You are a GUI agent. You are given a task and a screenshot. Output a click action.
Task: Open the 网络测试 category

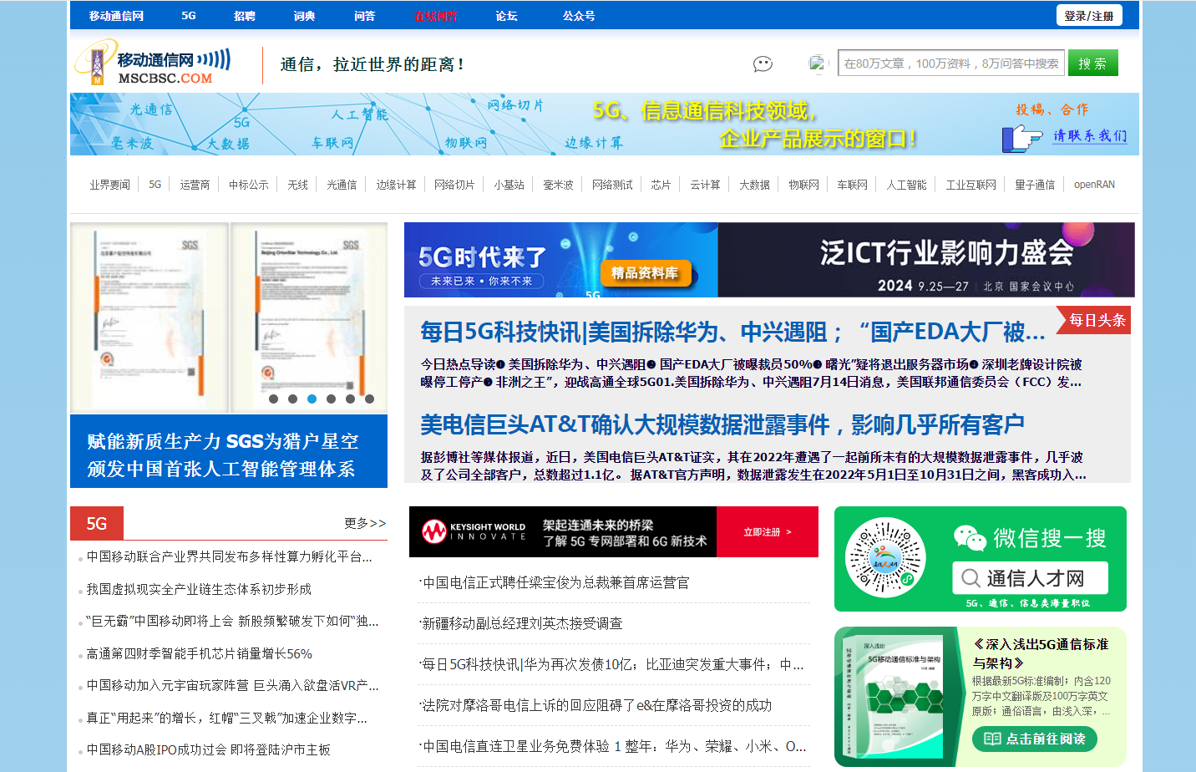pyautogui.click(x=612, y=185)
